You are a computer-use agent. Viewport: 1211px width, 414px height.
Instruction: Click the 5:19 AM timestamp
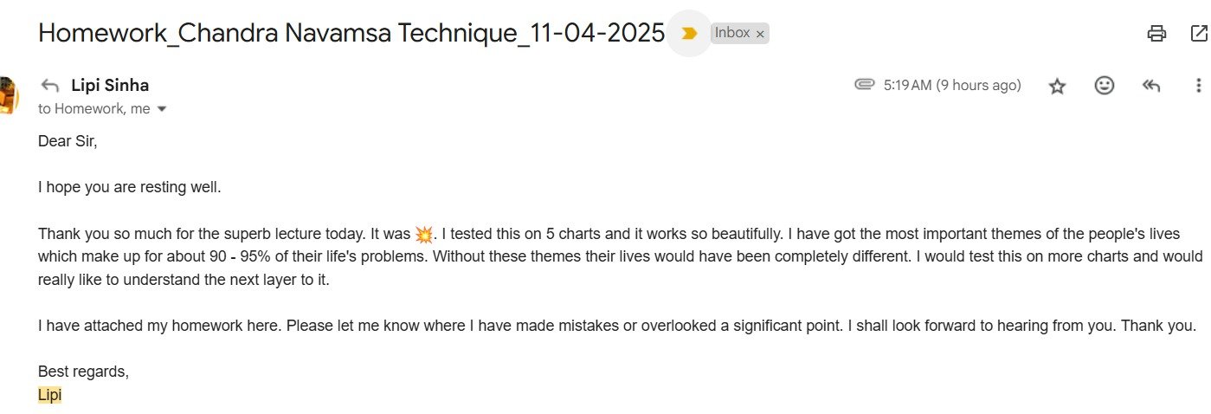pyautogui.click(x=952, y=85)
